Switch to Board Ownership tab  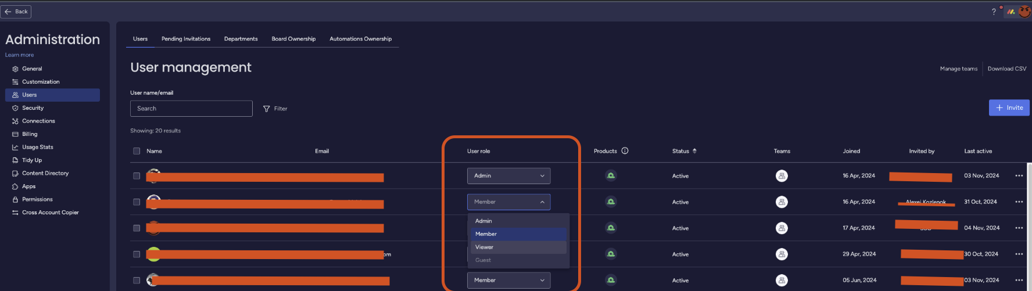tap(293, 39)
